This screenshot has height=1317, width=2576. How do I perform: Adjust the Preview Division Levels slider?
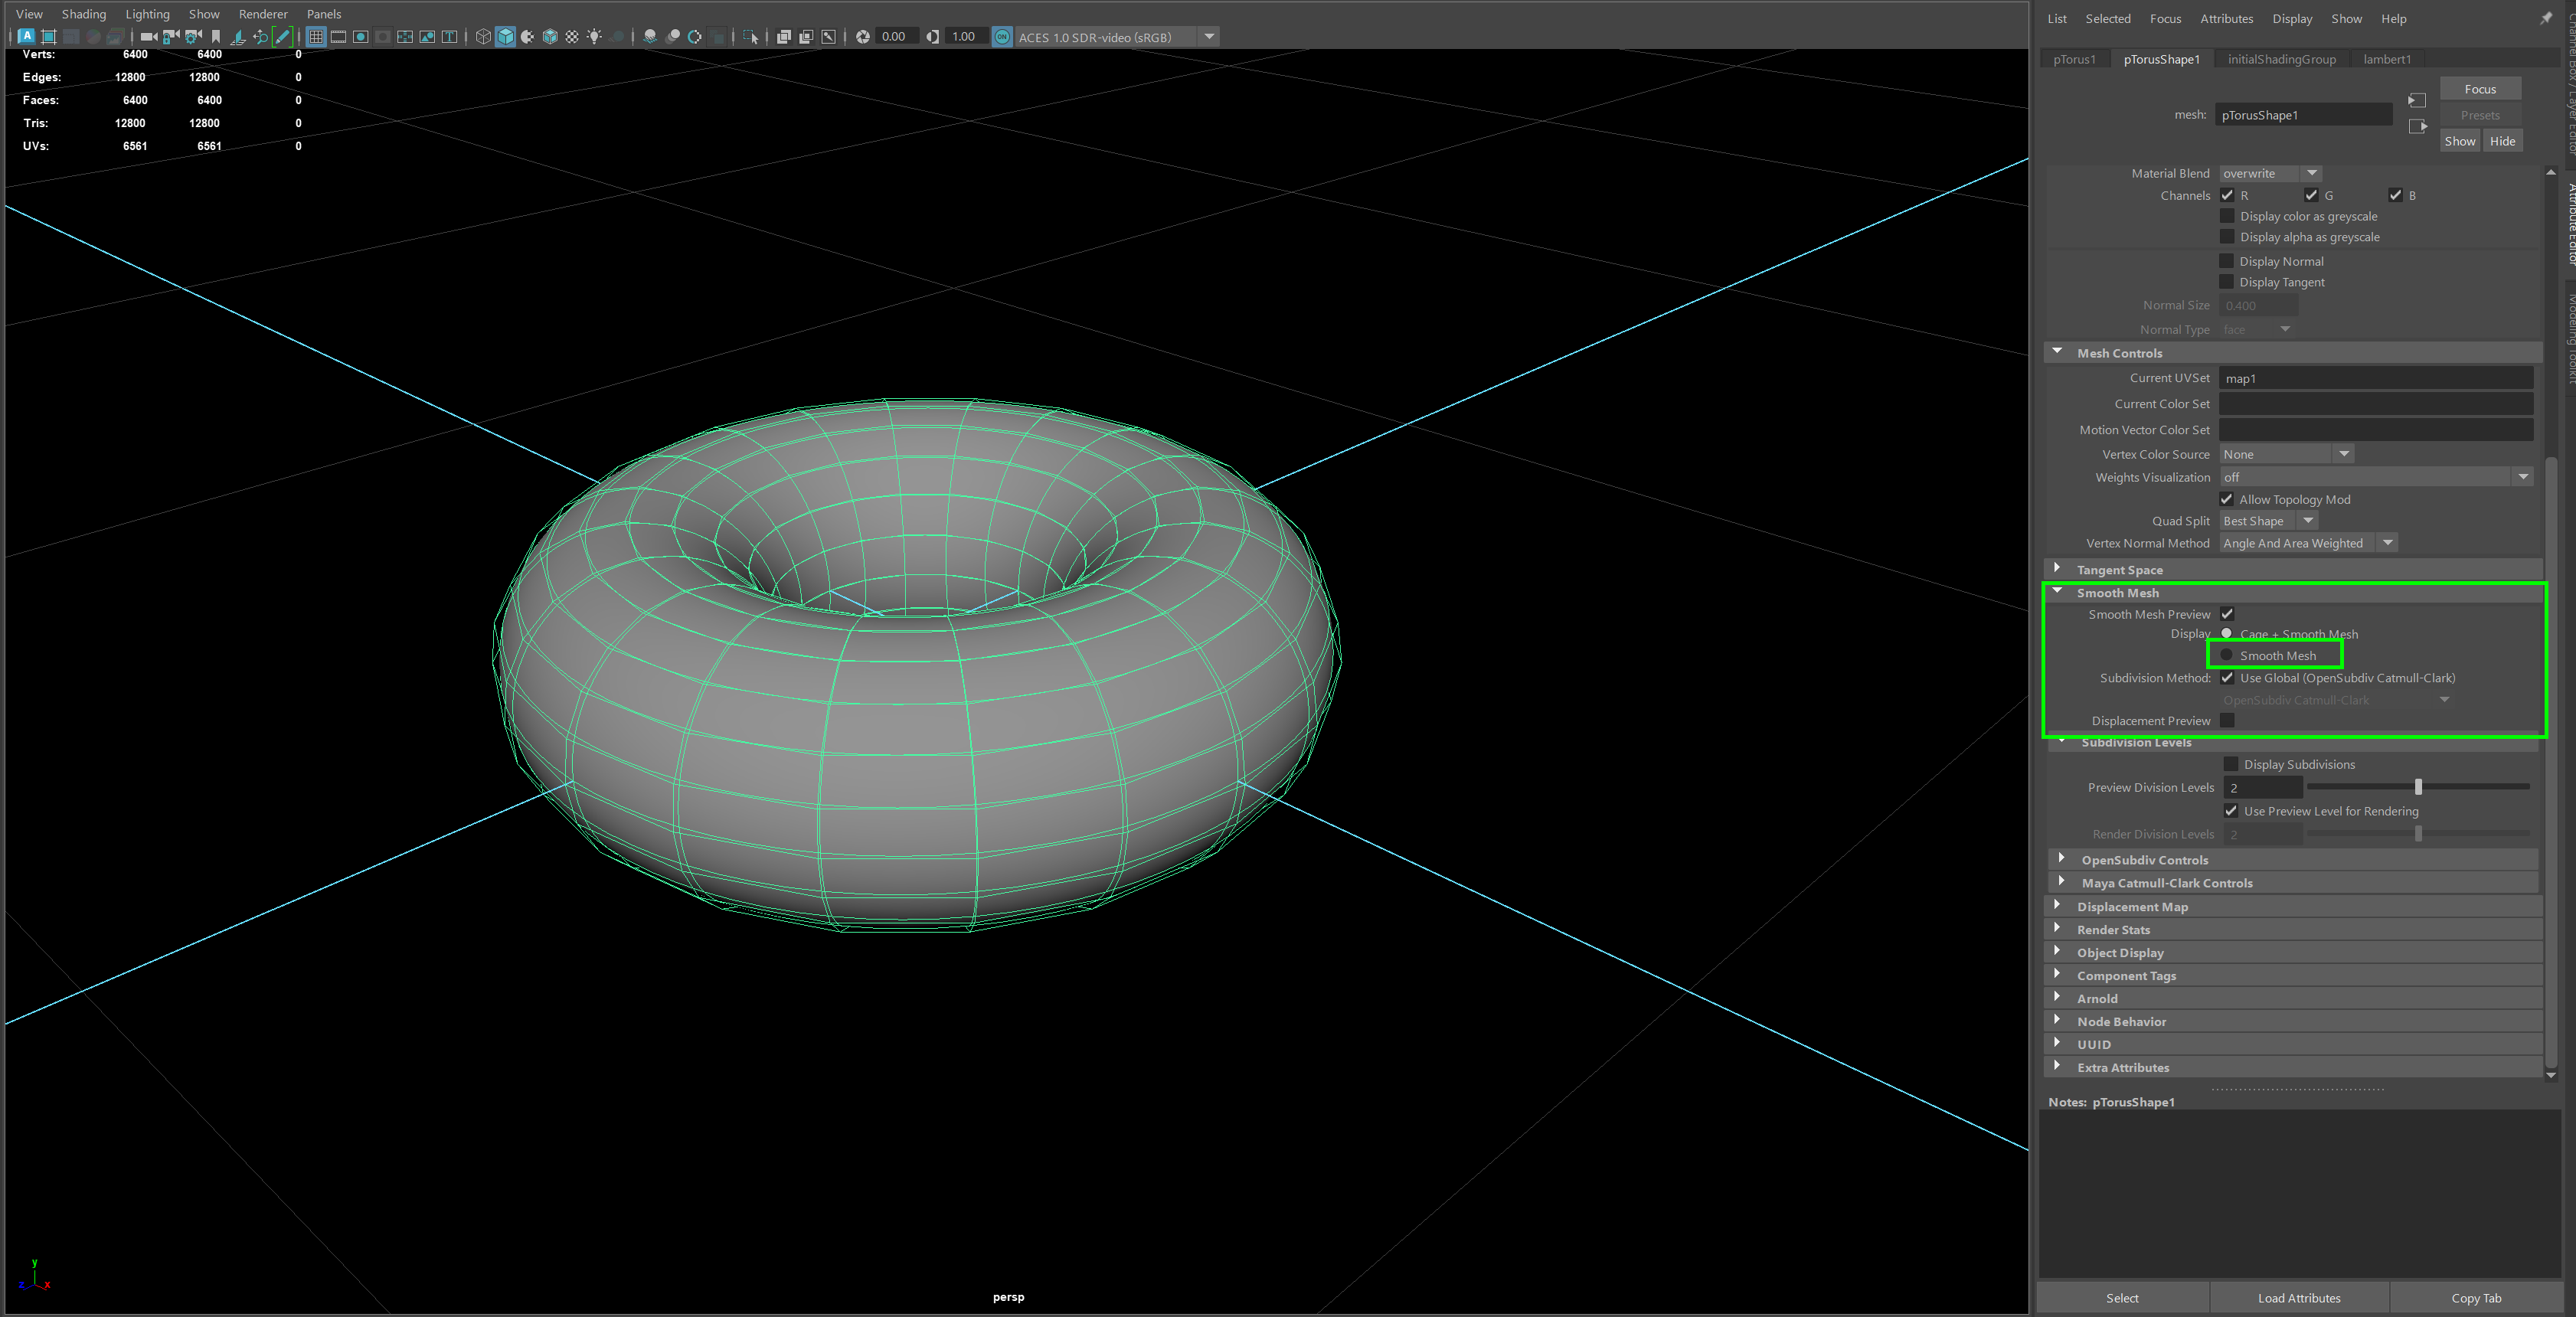(2418, 787)
